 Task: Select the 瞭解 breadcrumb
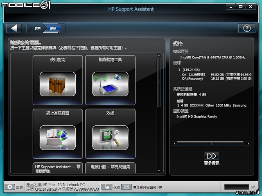53,28
